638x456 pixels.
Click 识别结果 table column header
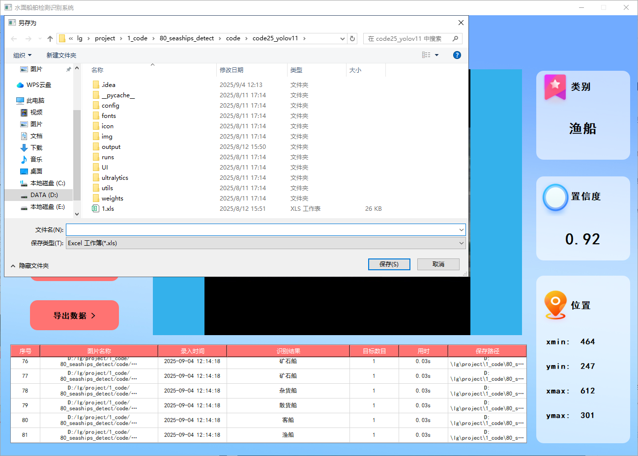point(288,351)
